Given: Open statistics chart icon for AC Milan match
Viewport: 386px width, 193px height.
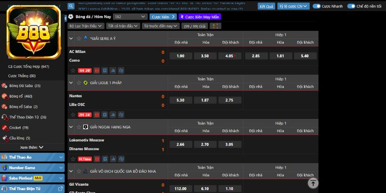Looking at the screenshot, I should coord(112,70).
